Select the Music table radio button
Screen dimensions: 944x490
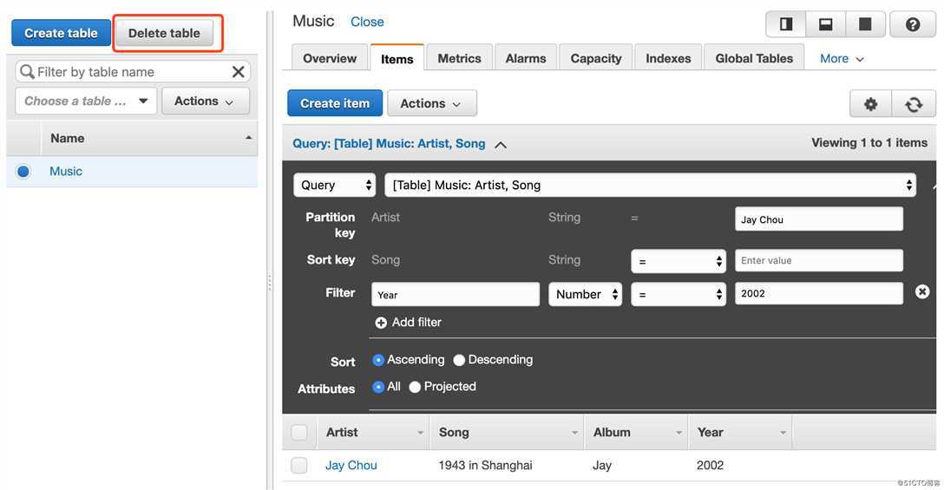(23, 172)
